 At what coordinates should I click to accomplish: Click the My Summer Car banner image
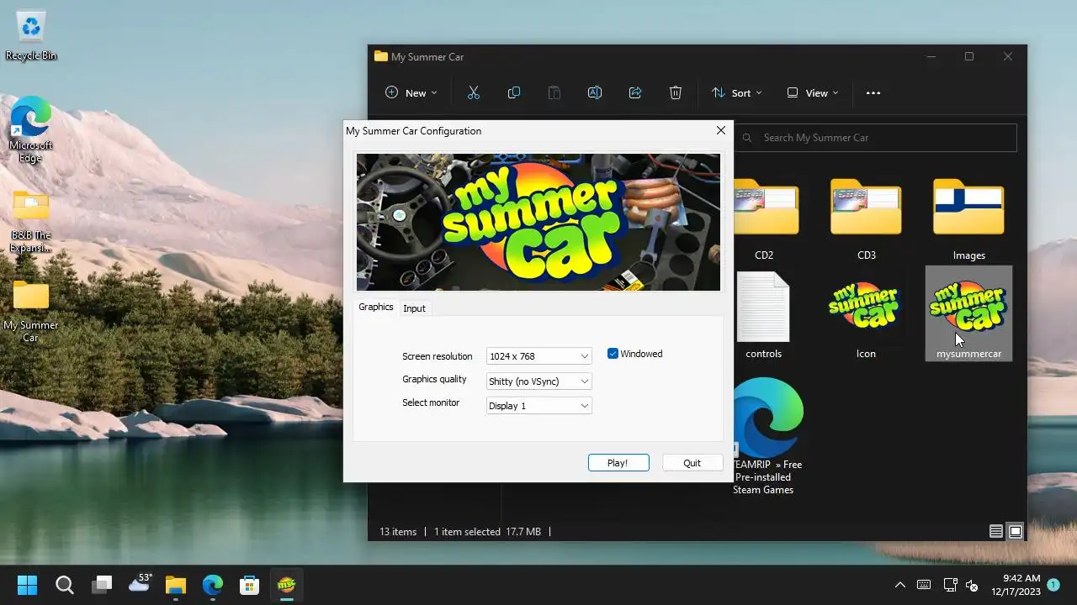[538, 222]
